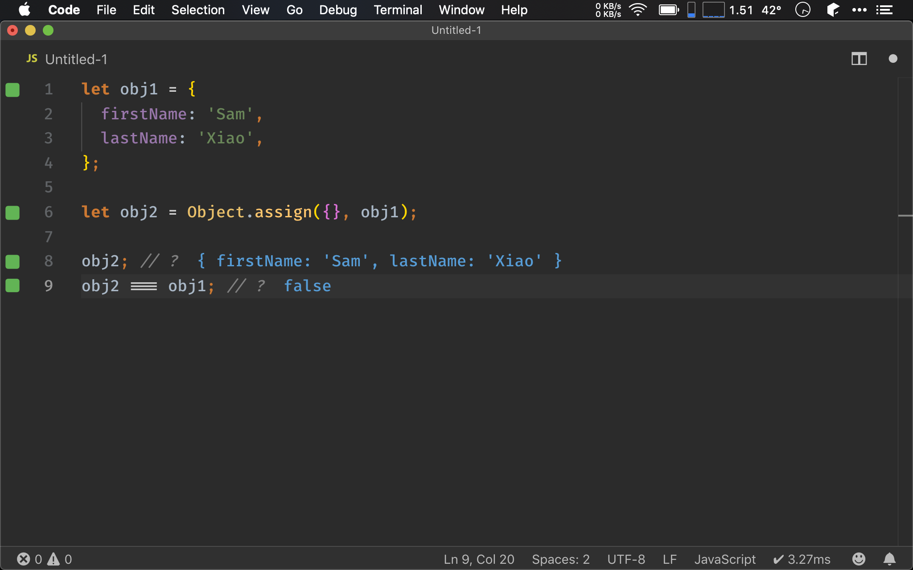Open the Spaces: 2 indentation selector
913x570 pixels.
pyautogui.click(x=560, y=559)
